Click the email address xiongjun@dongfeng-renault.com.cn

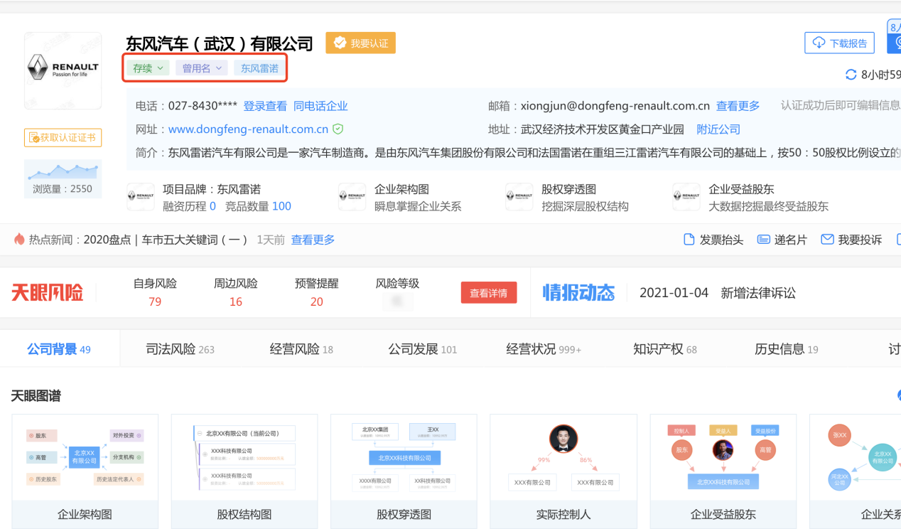615,106
